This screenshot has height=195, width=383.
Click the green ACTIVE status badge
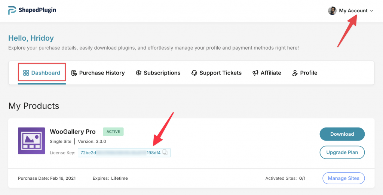pos(113,132)
